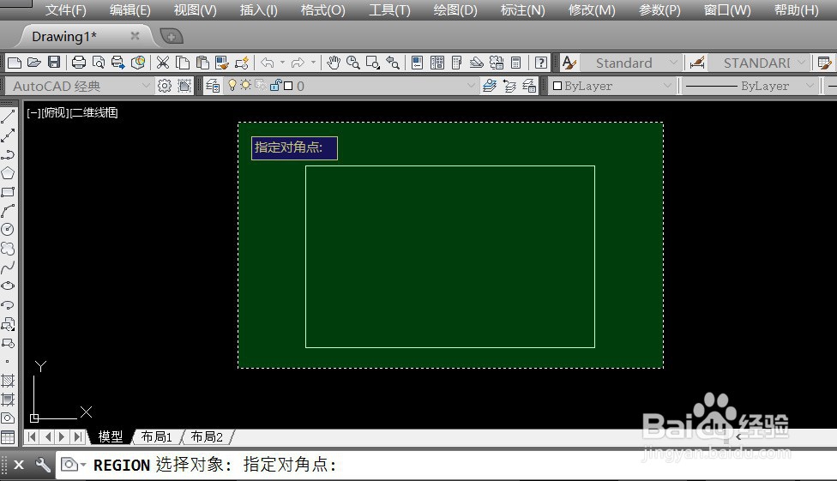Open Plot Preview
The width and height of the screenshot is (837, 481).
(99, 63)
